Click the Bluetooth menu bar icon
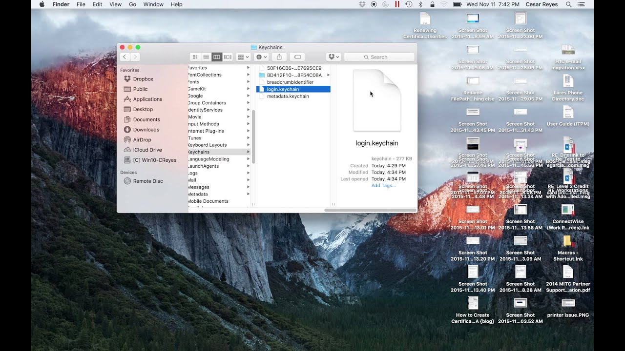Image resolution: width=625 pixels, height=351 pixels. point(420,4)
